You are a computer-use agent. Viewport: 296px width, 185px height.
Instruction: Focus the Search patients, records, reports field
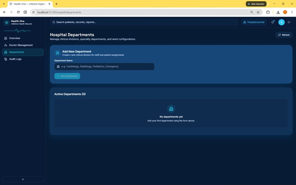point(144,22)
